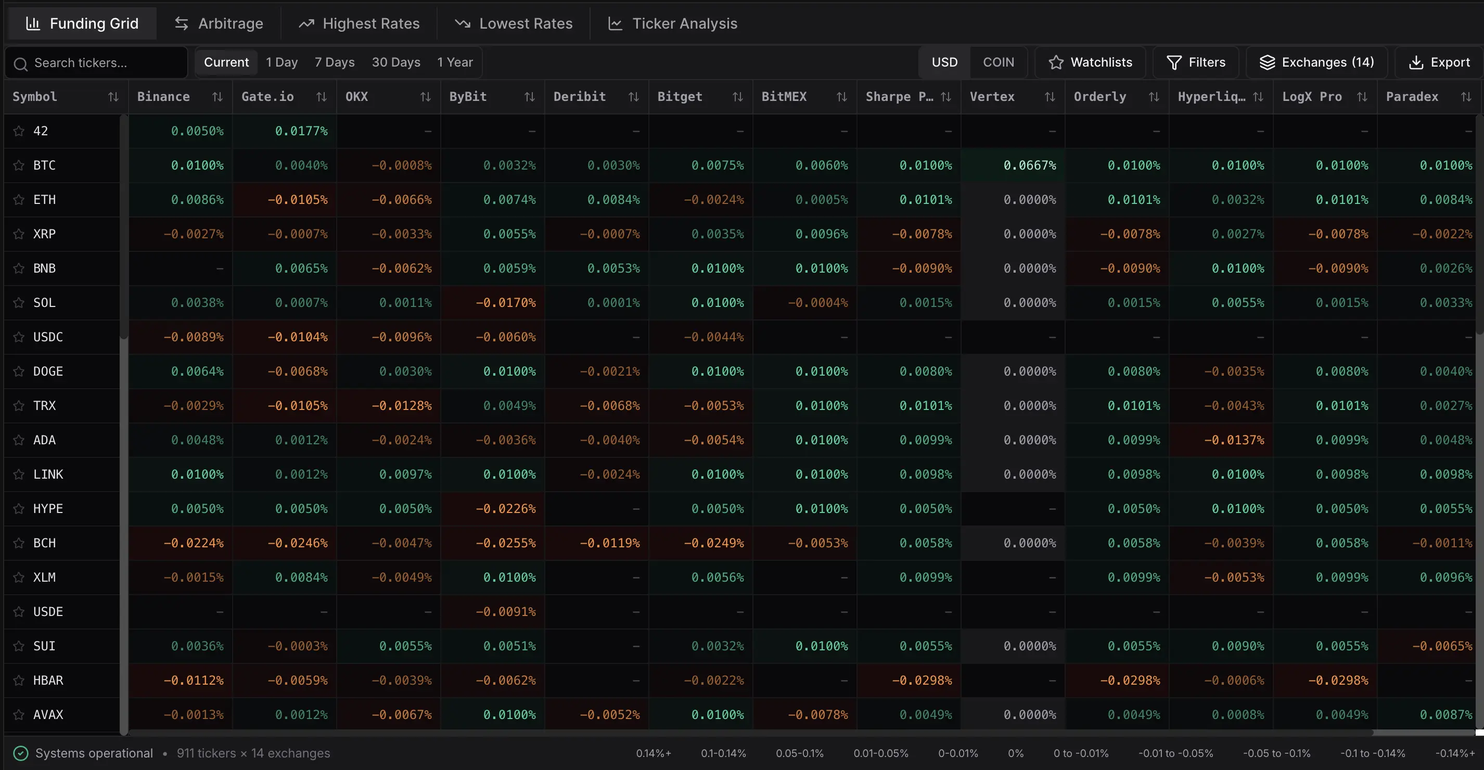Switch currency display to COIN
This screenshot has width=1484, height=770.
click(x=999, y=62)
